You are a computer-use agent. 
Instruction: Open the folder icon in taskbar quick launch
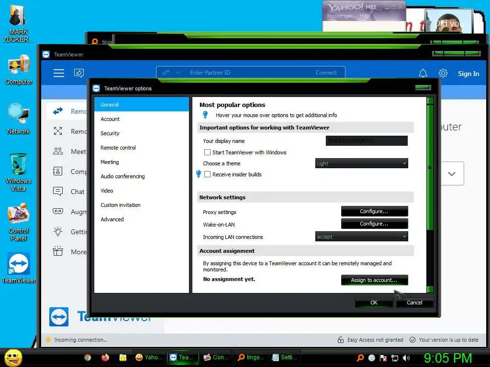point(123,357)
